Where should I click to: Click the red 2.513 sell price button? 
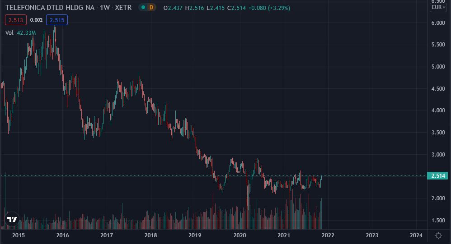pyautogui.click(x=16, y=20)
